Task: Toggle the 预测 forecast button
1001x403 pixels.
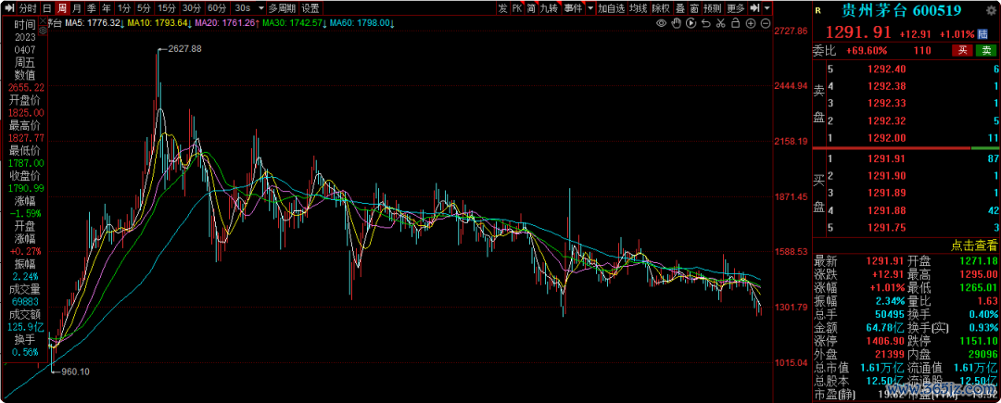Action: coord(713,8)
